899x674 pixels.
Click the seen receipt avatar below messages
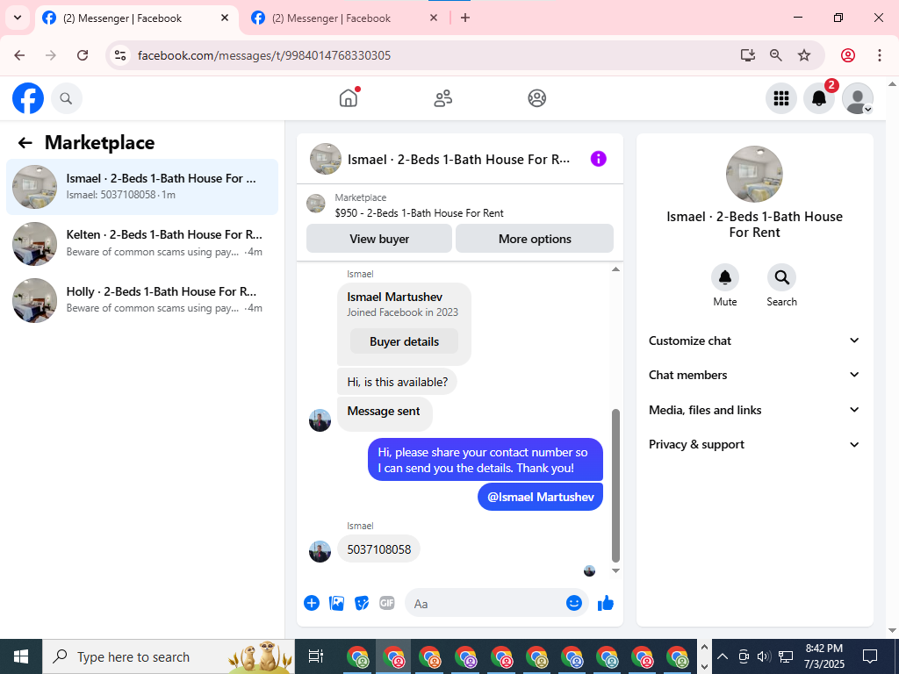coord(589,570)
